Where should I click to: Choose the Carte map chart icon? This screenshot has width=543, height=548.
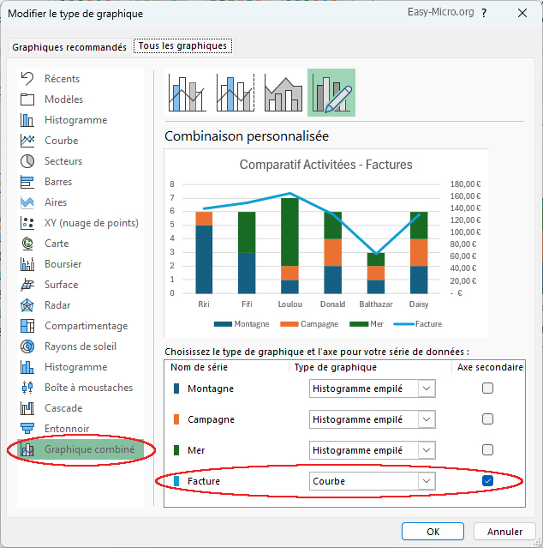27,244
